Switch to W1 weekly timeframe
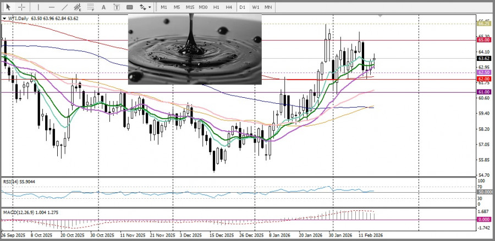 tap(255, 7)
